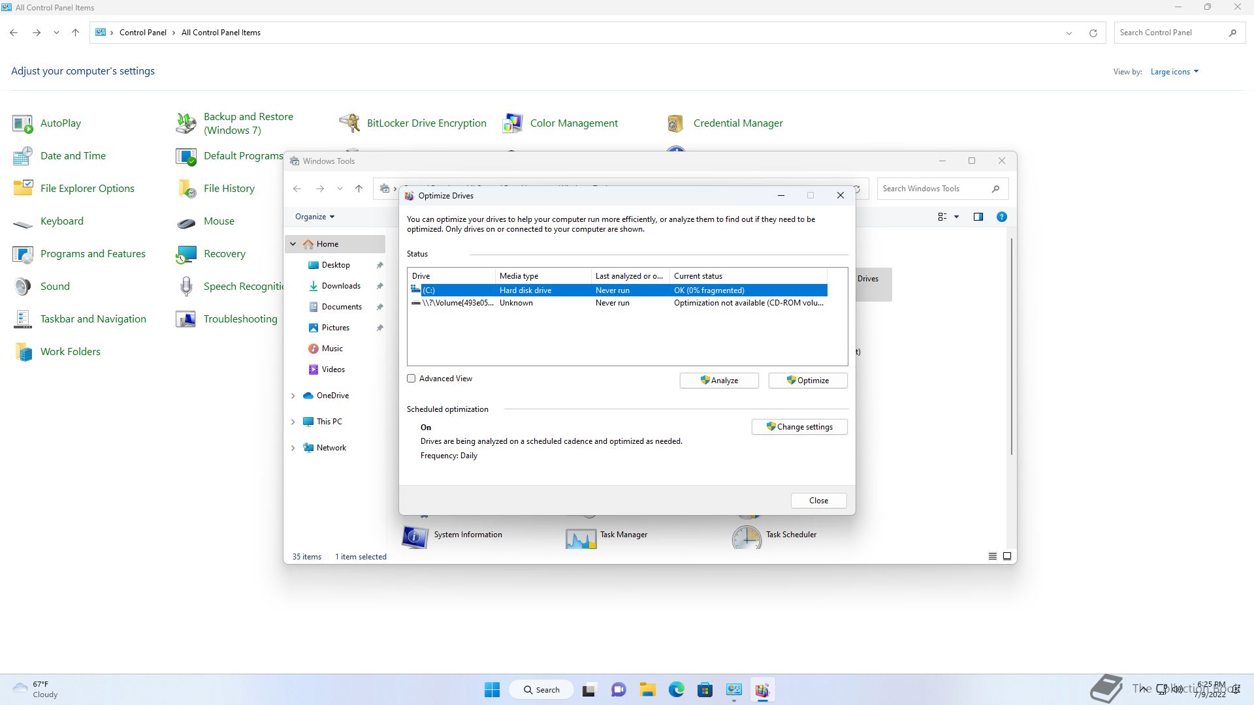Open the View by Large icons dropdown

[x=1174, y=72]
